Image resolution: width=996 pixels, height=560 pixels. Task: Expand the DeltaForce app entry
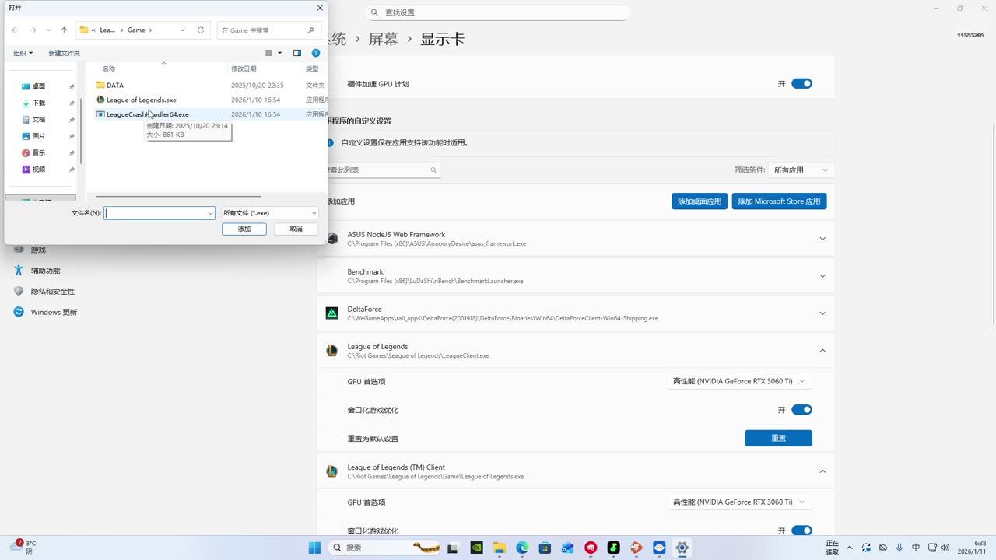point(822,313)
